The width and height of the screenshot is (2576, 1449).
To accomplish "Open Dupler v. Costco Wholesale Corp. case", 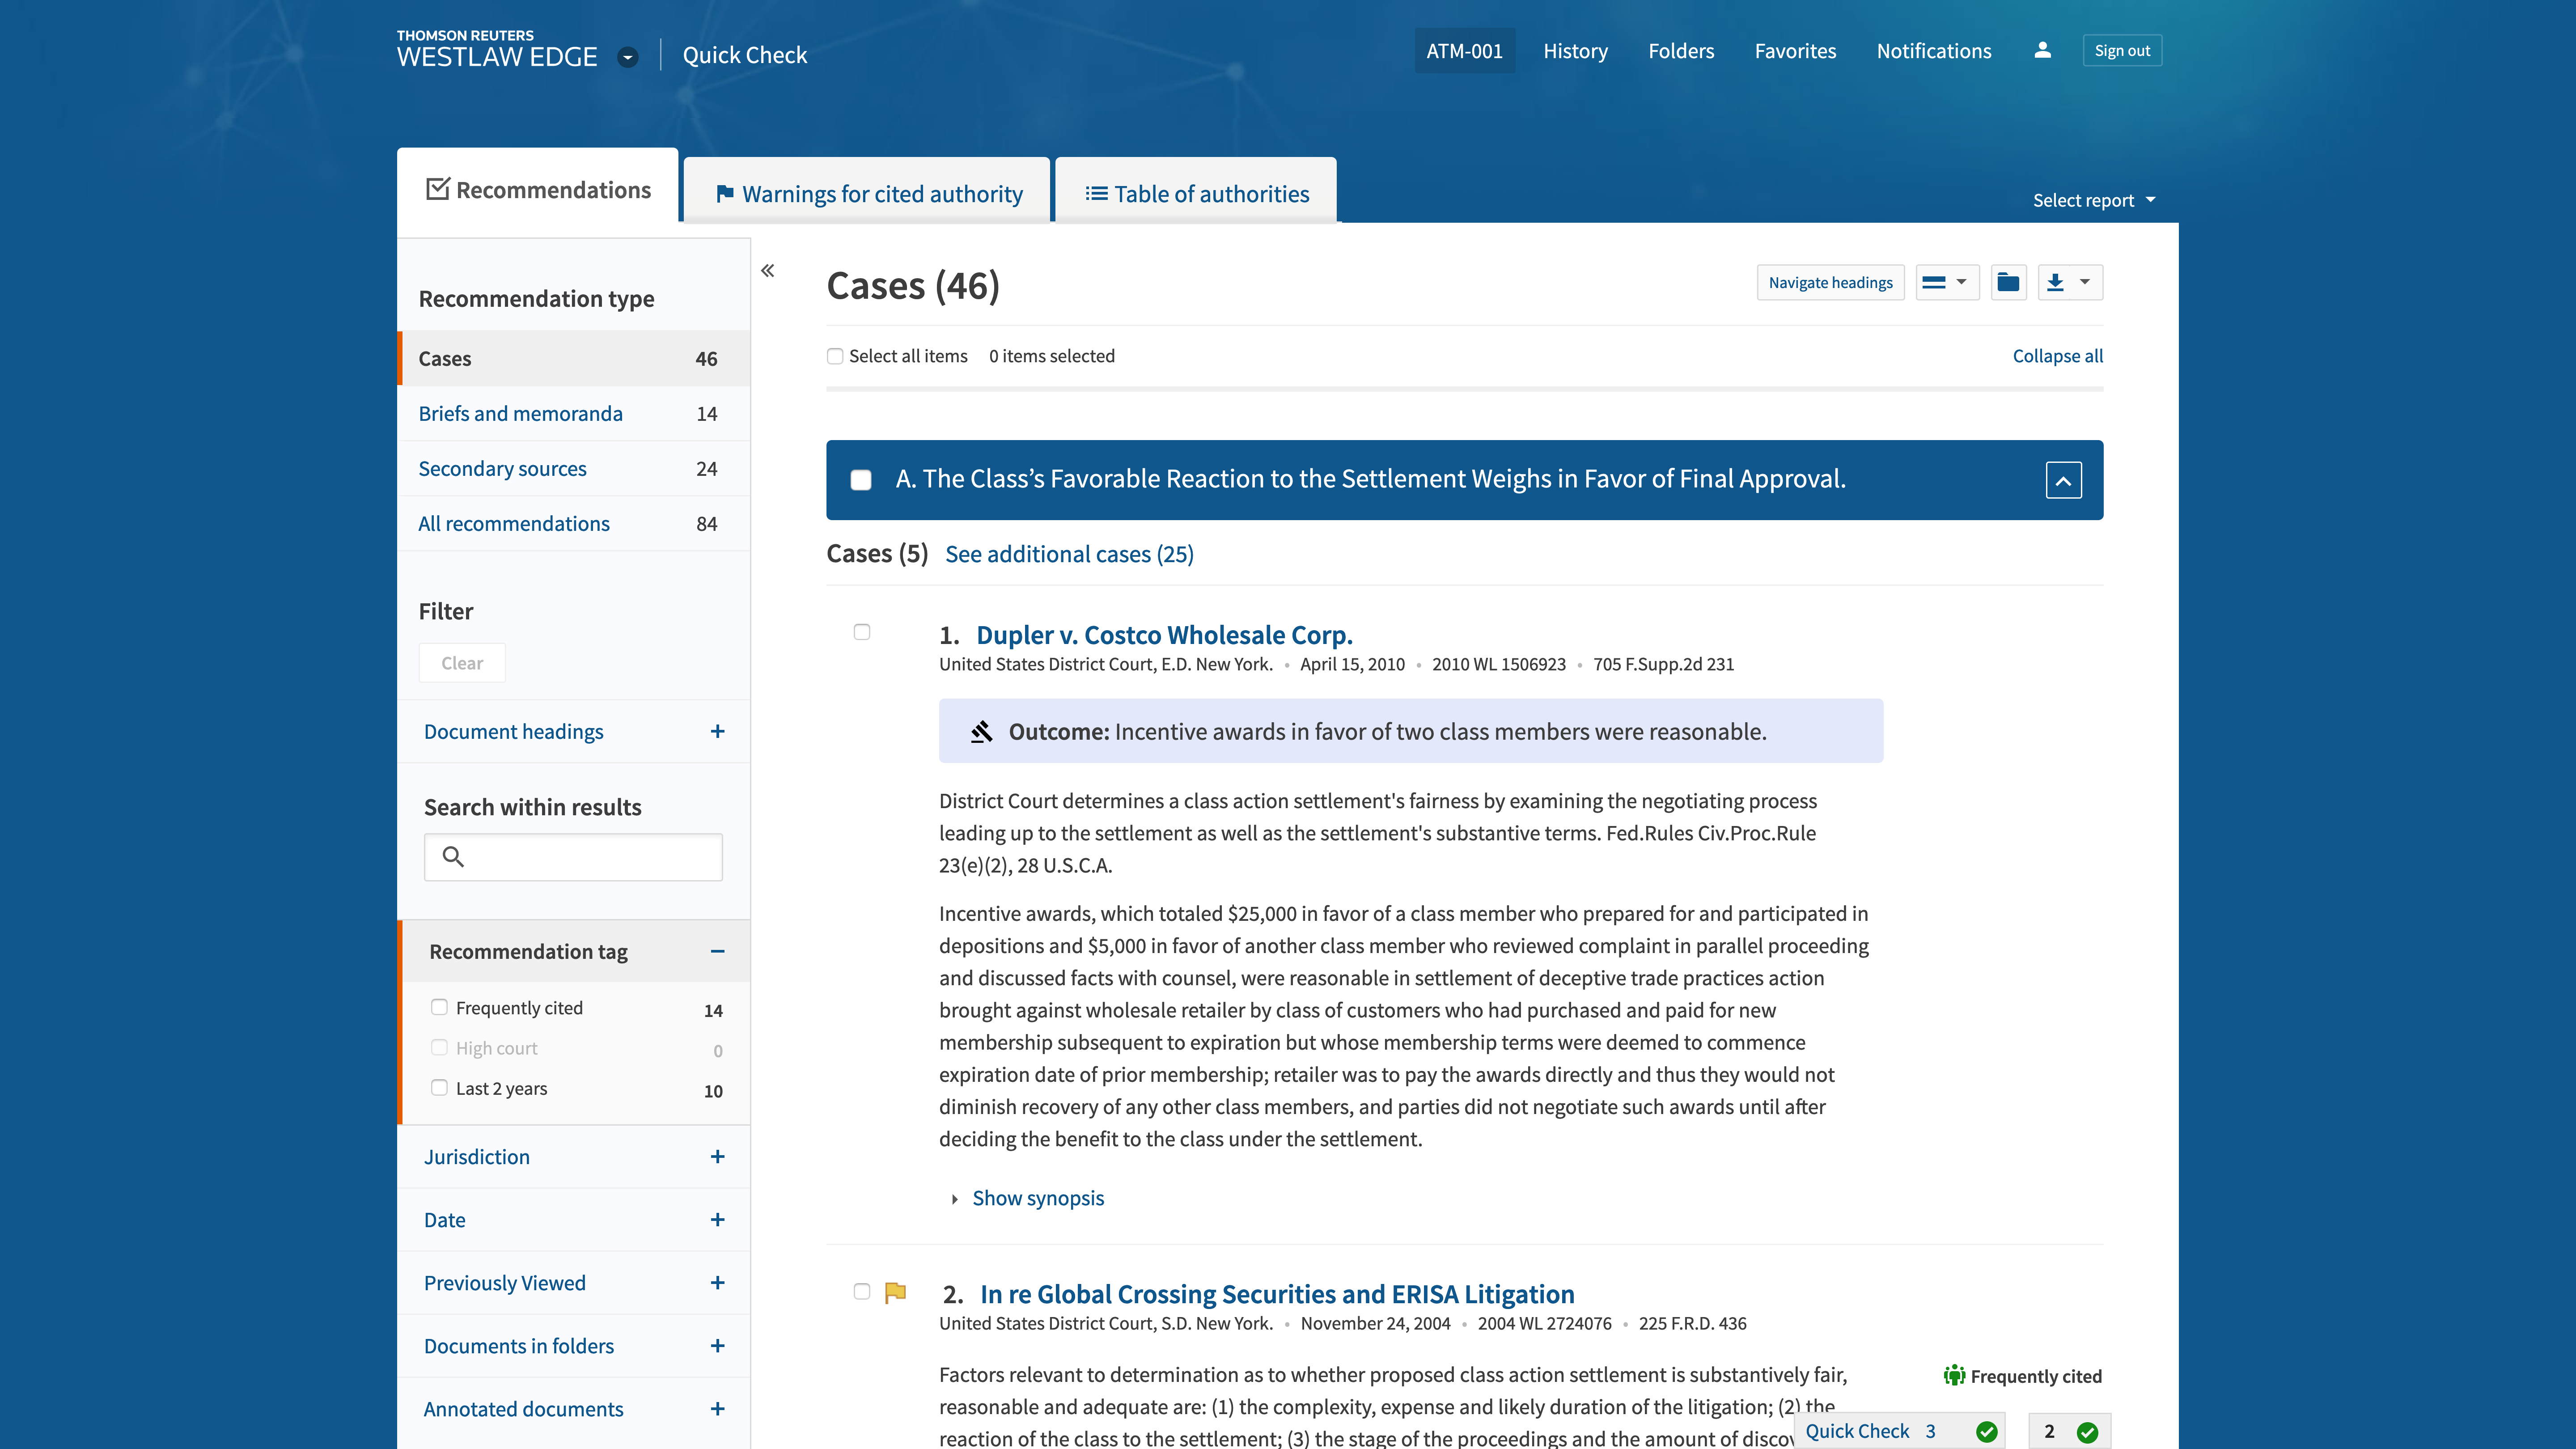I will (1164, 635).
